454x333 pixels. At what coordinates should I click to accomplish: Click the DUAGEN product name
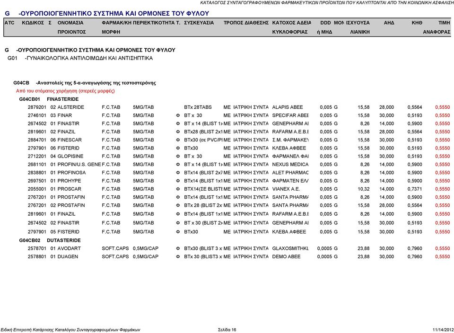(x=68, y=256)
